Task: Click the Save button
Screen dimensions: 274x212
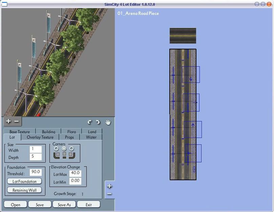Action: point(40,205)
